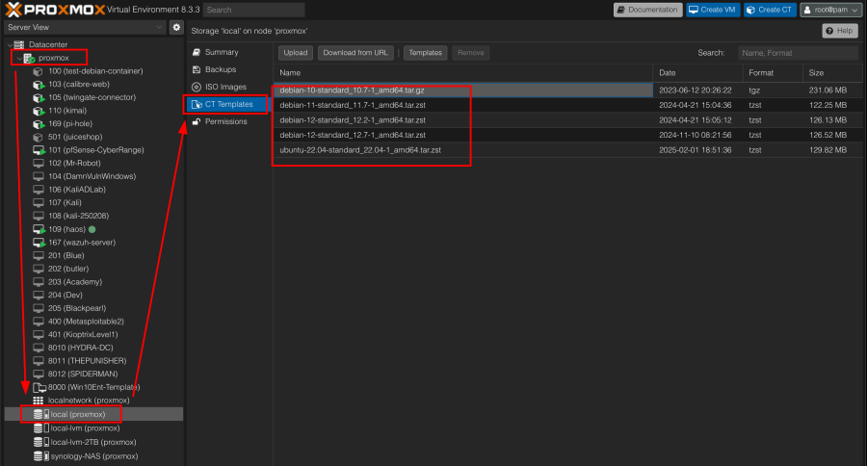
Task: Open the Permissions section
Action: 225,121
